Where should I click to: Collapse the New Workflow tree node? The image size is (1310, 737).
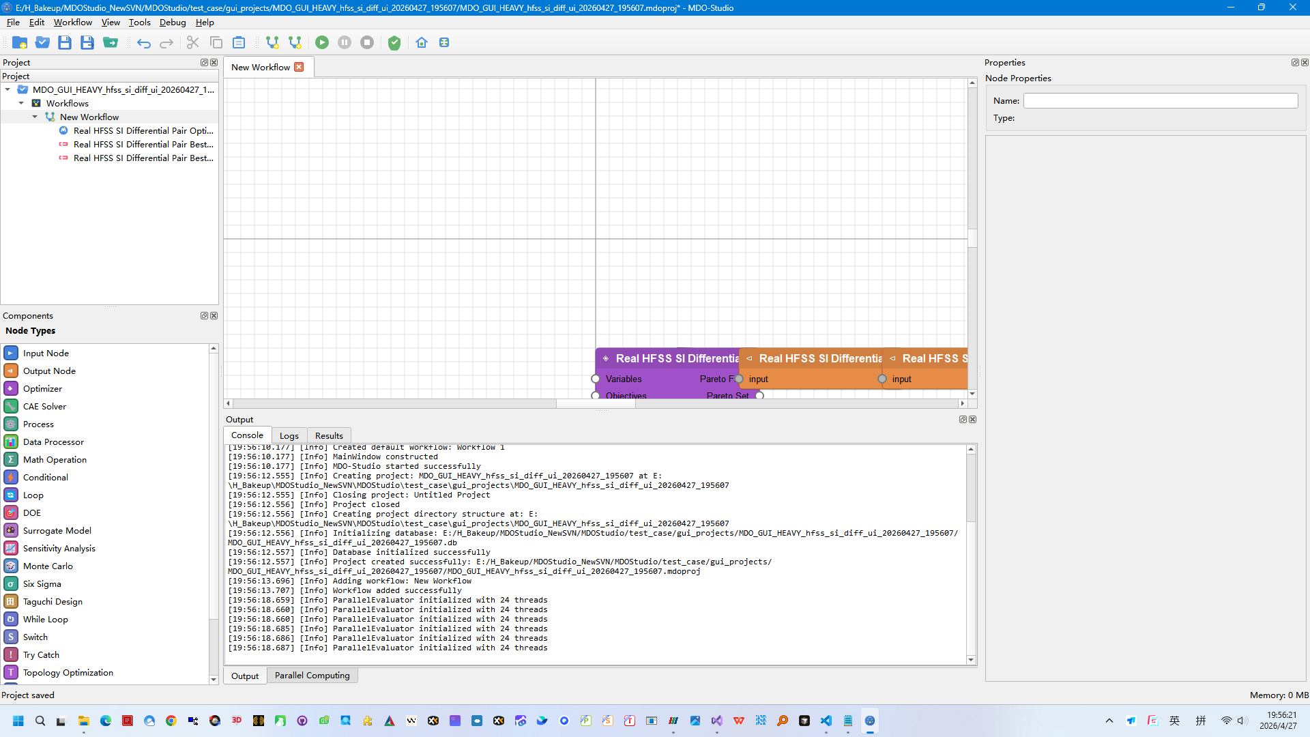tap(35, 117)
